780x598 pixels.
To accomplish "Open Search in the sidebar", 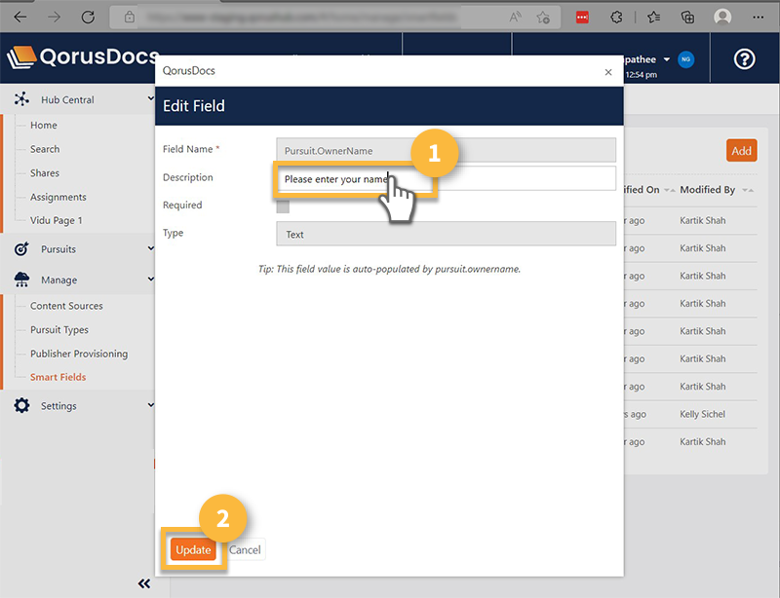I will point(45,149).
